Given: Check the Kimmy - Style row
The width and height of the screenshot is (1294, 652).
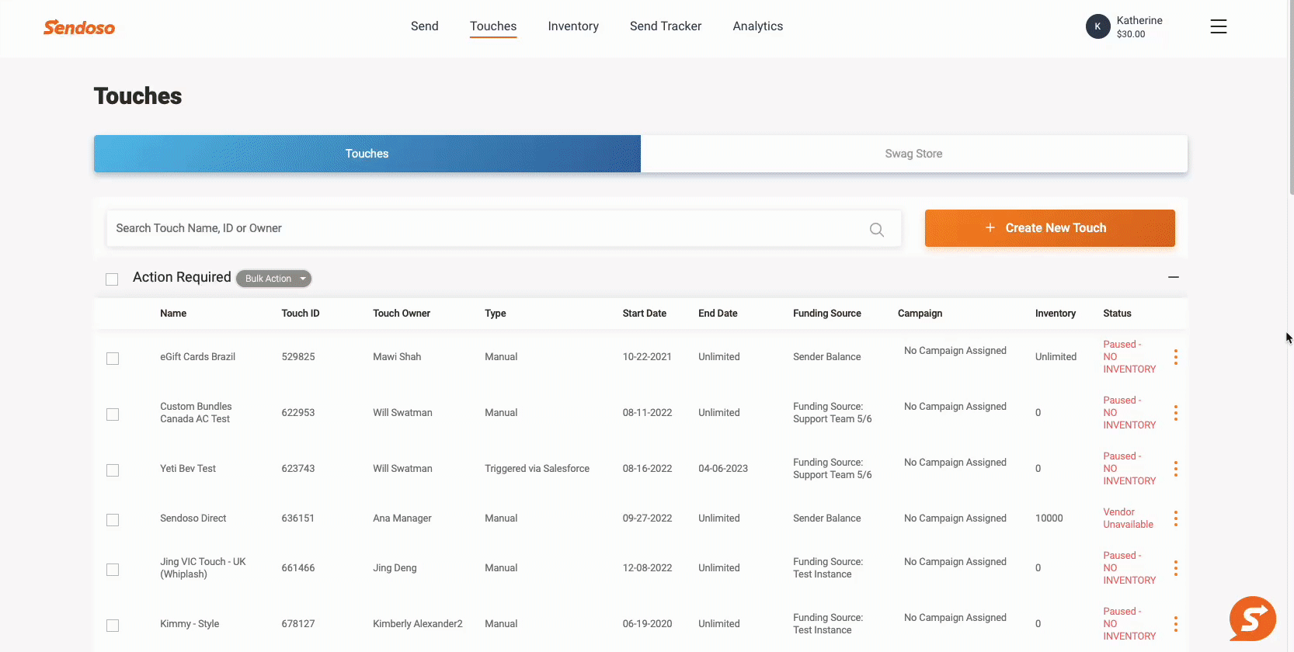Looking at the screenshot, I should pyautogui.click(x=113, y=626).
